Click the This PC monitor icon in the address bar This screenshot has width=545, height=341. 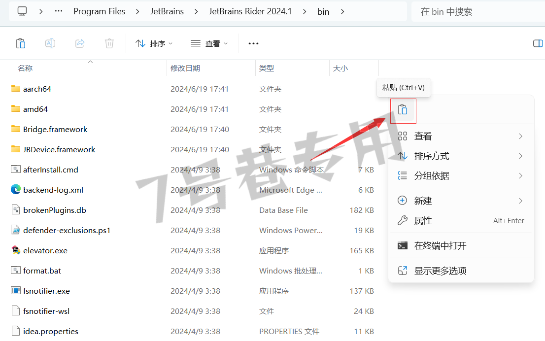pyautogui.click(x=22, y=11)
